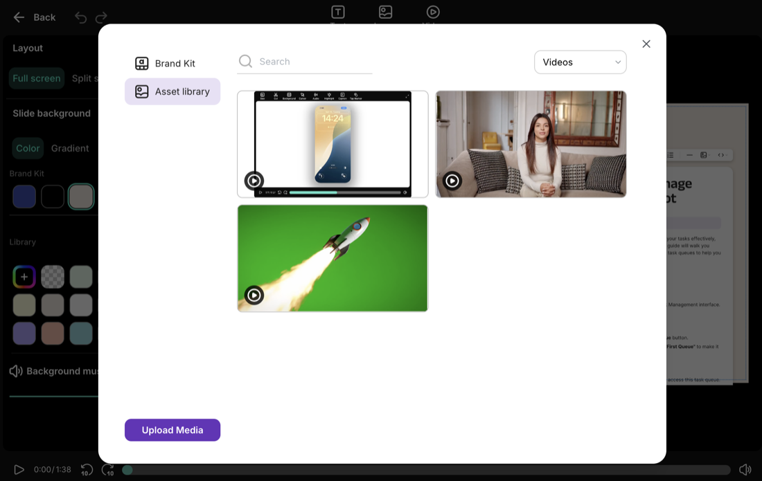Redo the last action

101,17
